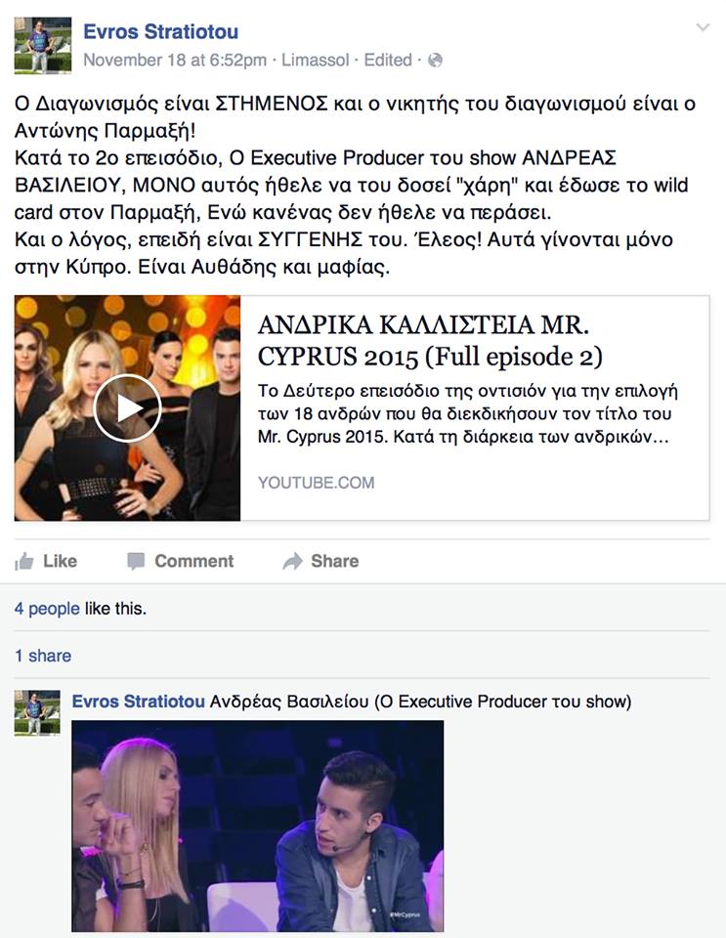Click the public globe privacy icon
Screen dimensions: 726x938
click(x=436, y=61)
